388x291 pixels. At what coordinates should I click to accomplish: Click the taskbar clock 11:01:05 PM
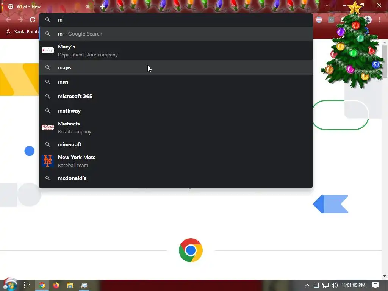point(354,285)
